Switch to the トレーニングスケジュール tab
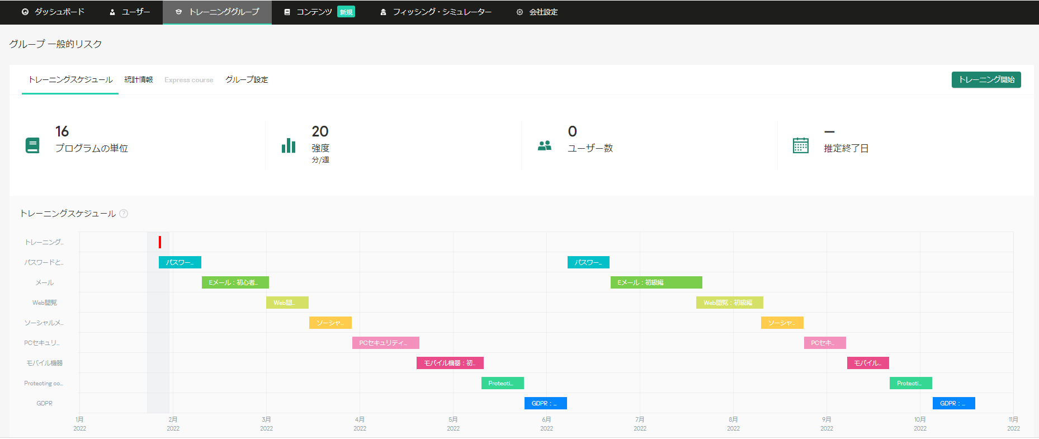Image resolution: width=1039 pixels, height=439 pixels. pyautogui.click(x=70, y=80)
